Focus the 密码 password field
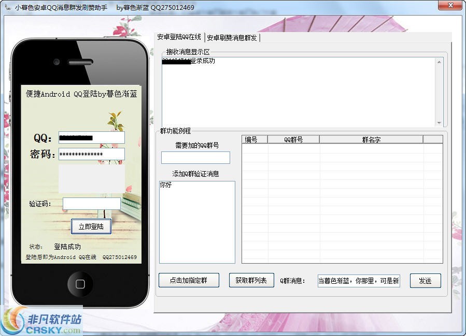The width and height of the screenshot is (466, 336). point(92,154)
